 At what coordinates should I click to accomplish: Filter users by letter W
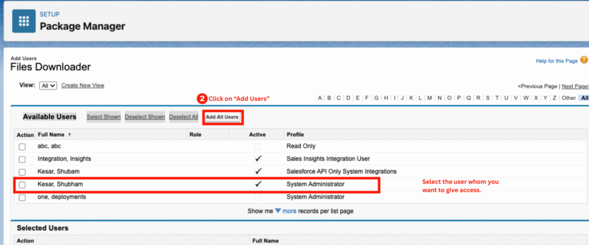(526, 98)
